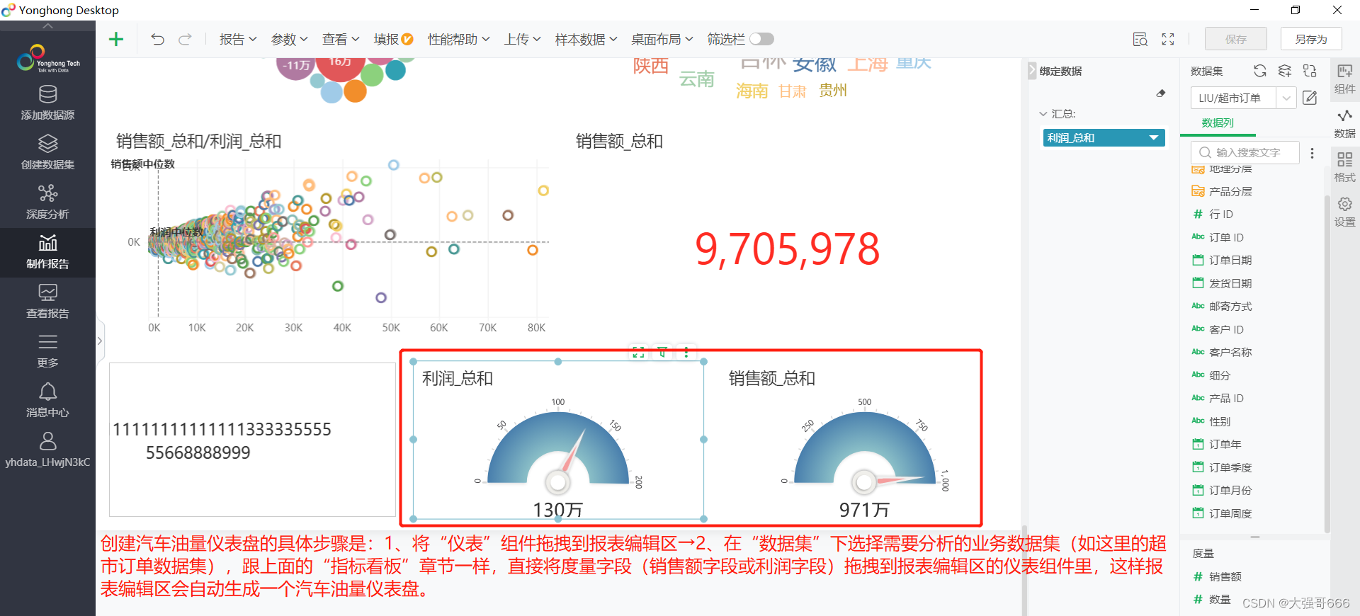Click the search field 输入搜索文字
The height and width of the screenshot is (616, 1360).
[x=1245, y=152]
